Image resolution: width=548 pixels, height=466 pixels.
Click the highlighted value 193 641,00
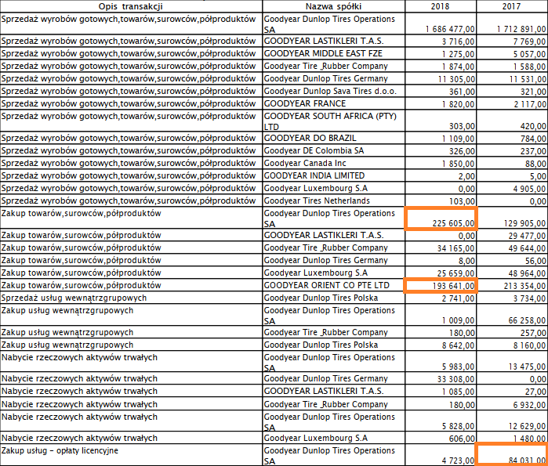(453, 286)
